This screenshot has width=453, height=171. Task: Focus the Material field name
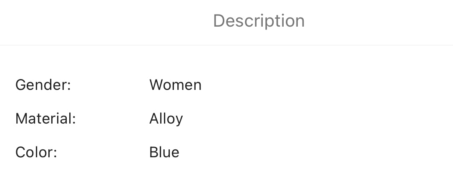pyautogui.click(x=45, y=119)
